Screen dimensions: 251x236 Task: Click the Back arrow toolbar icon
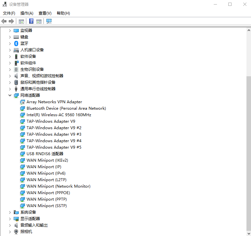click(4, 21)
